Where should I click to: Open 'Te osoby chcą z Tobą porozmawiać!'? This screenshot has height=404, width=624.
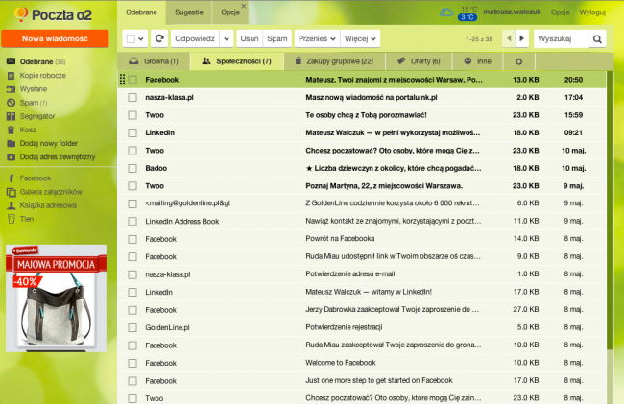click(x=366, y=115)
